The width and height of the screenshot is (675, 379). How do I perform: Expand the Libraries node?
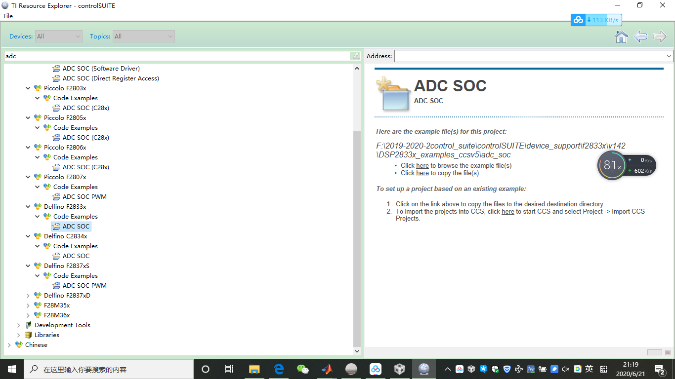tap(19, 335)
